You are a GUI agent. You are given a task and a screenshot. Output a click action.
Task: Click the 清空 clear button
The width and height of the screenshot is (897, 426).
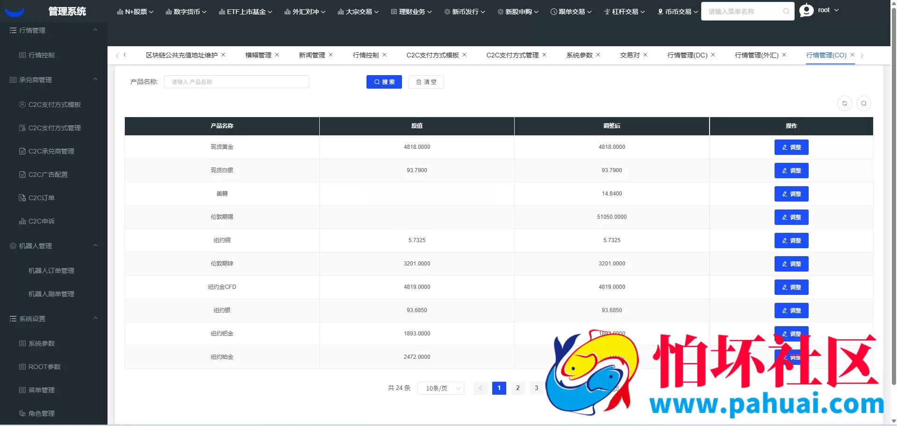click(x=426, y=82)
